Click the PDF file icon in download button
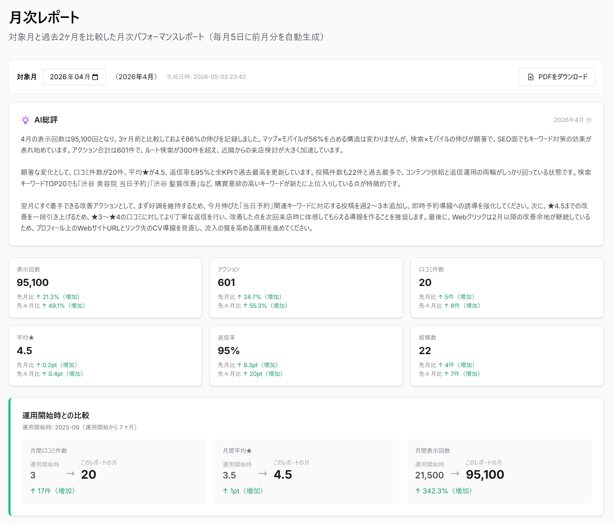614x524 pixels. [x=531, y=77]
